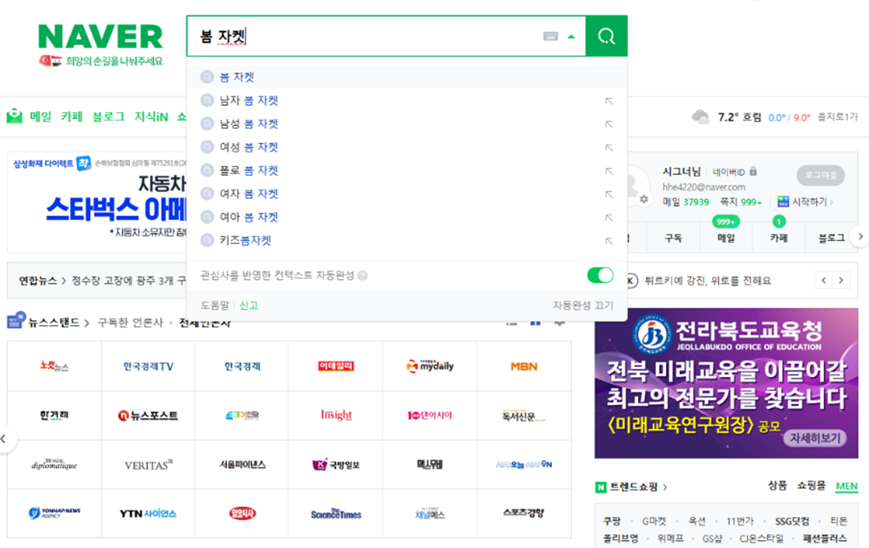Click the fill-in arrow beside 여성 봄 자켓
The height and width of the screenshot is (548, 869).
pos(609,148)
